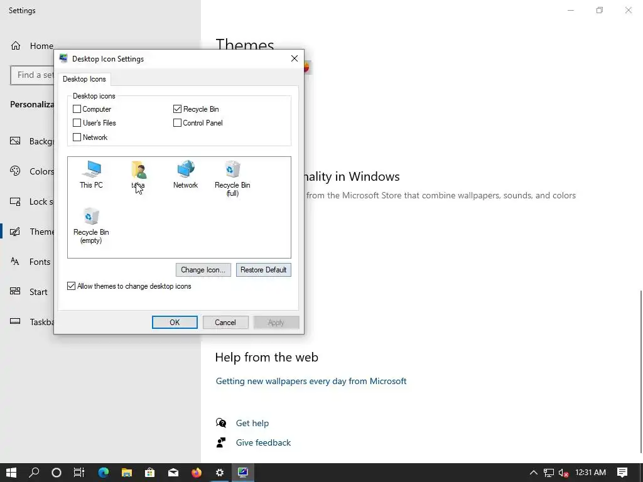The width and height of the screenshot is (643, 482).
Task: Select the Network icon in preview list
Action: [185, 174]
